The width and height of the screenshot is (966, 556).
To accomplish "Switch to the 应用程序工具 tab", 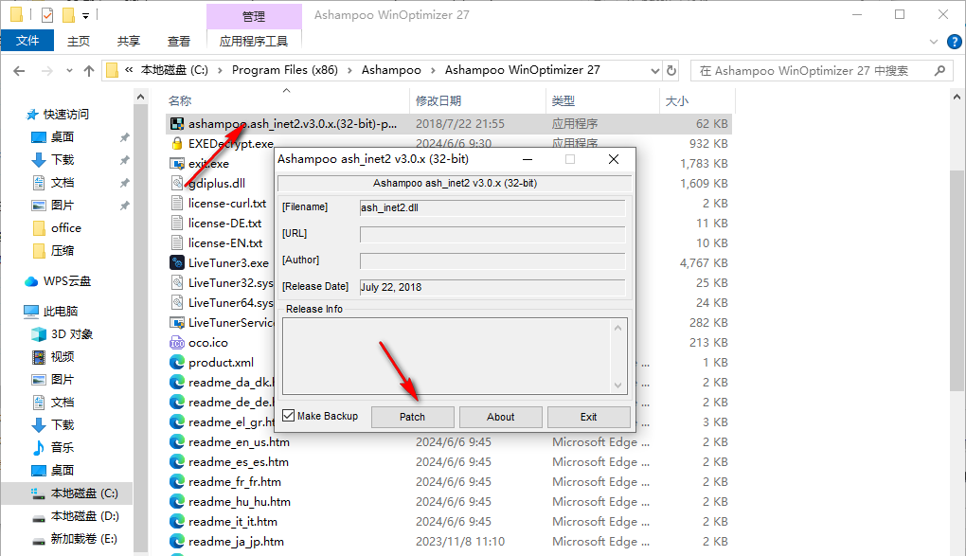I will point(253,41).
